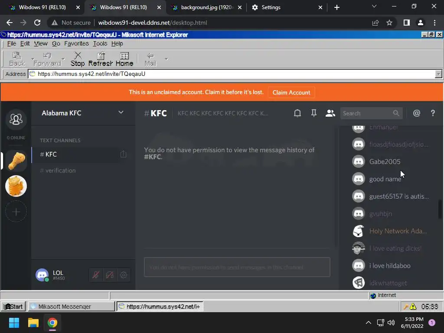Select the #KFC text channel
Viewport: 444px width, 333px height.
pyautogui.click(x=83, y=154)
